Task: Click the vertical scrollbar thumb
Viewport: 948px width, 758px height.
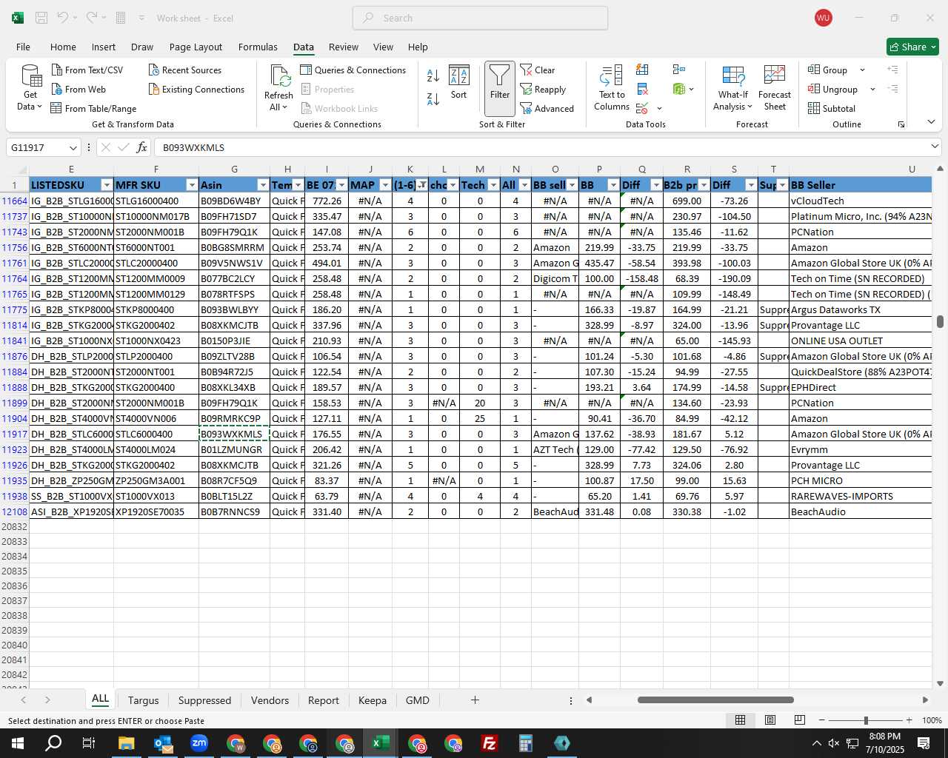Action: [x=940, y=322]
